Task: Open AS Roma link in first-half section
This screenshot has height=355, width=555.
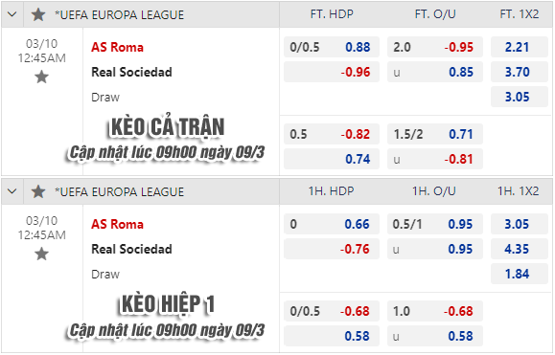Action: click(117, 224)
